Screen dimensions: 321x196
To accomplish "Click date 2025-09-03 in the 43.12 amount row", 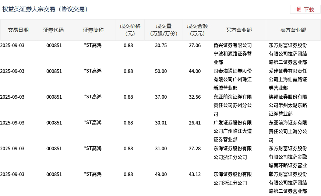I will [x=12, y=175].
